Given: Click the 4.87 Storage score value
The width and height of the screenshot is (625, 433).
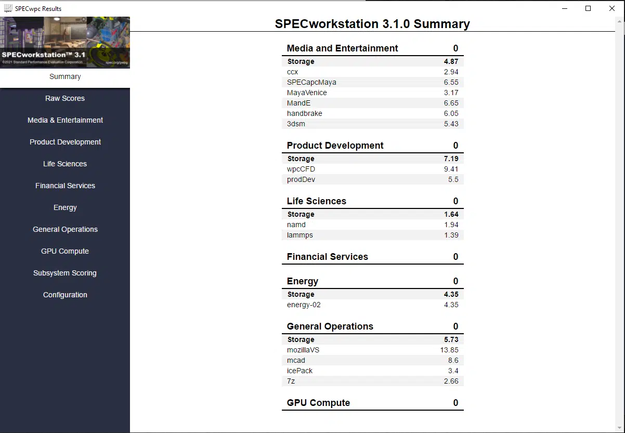Looking at the screenshot, I should (x=451, y=61).
